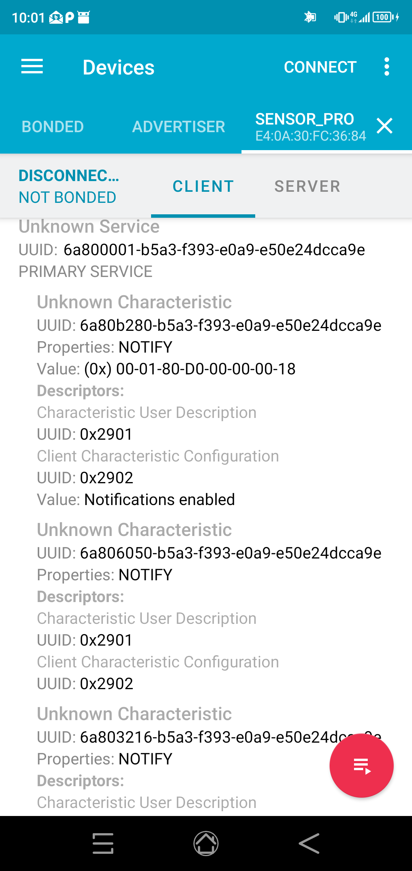
Task: Open the recent apps navigation button
Action: point(103,843)
